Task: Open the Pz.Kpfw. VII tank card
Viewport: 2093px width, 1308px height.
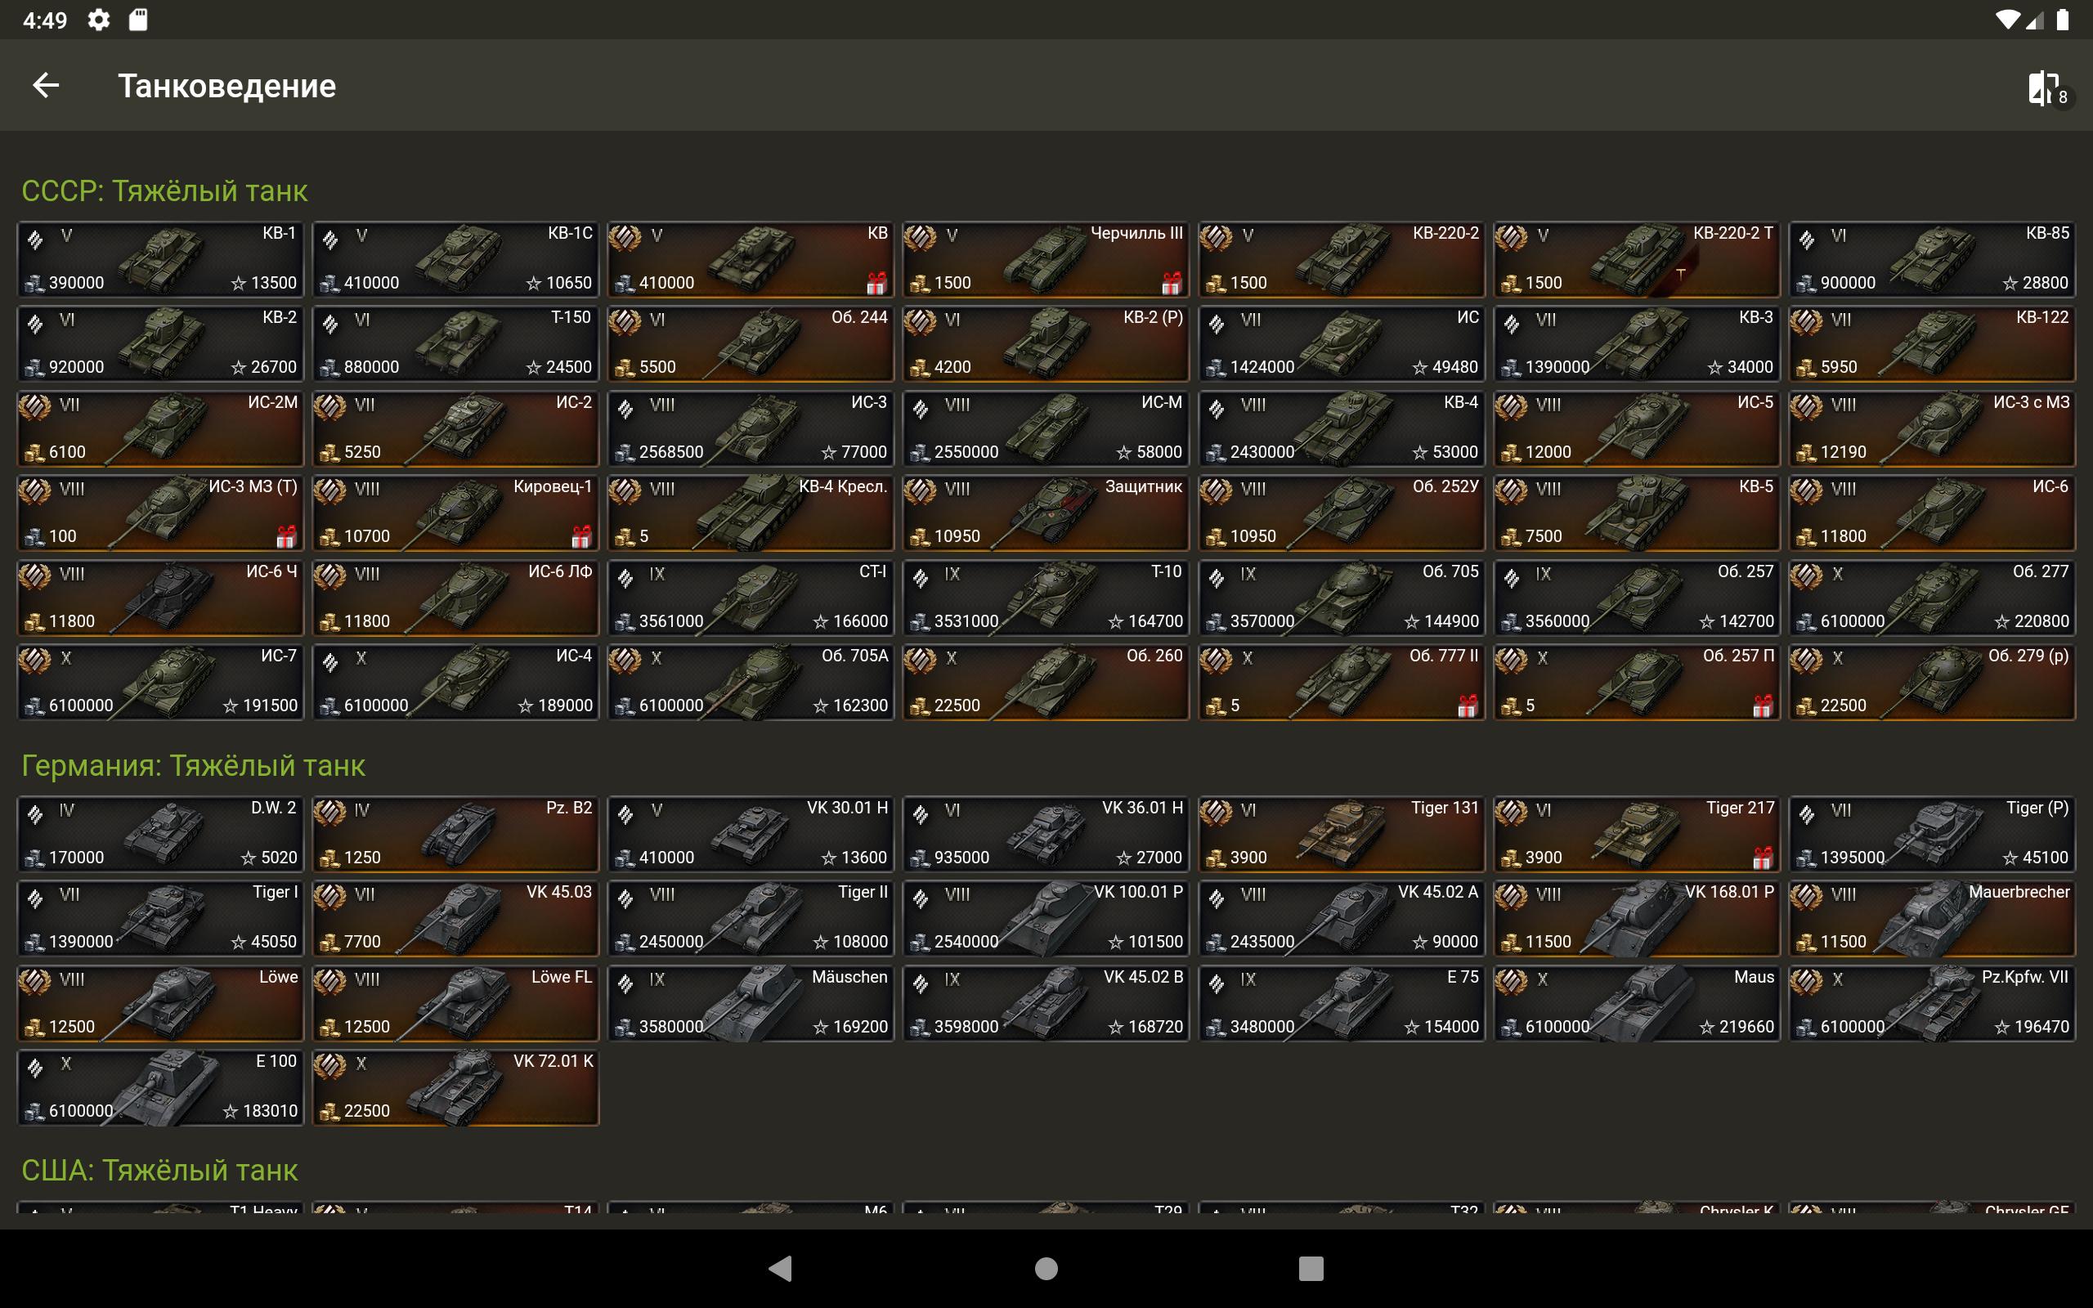Action: click(1932, 1004)
